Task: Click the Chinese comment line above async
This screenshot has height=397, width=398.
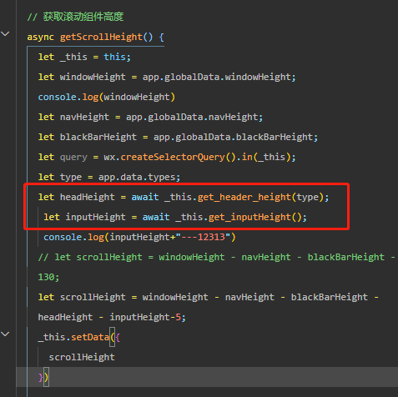Action: tap(75, 17)
